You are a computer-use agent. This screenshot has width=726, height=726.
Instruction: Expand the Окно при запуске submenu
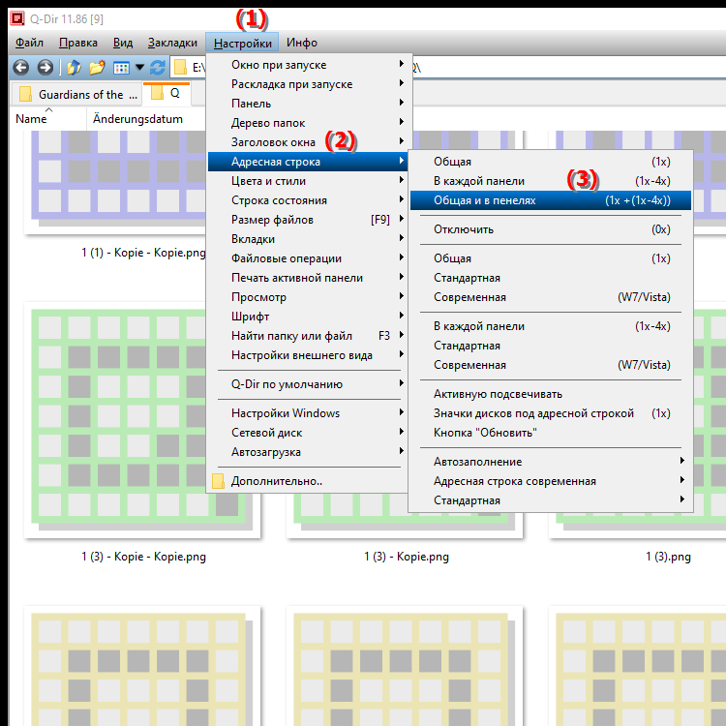pyautogui.click(x=308, y=65)
